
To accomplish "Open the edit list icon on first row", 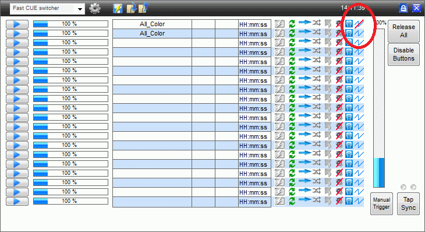I will [279, 24].
